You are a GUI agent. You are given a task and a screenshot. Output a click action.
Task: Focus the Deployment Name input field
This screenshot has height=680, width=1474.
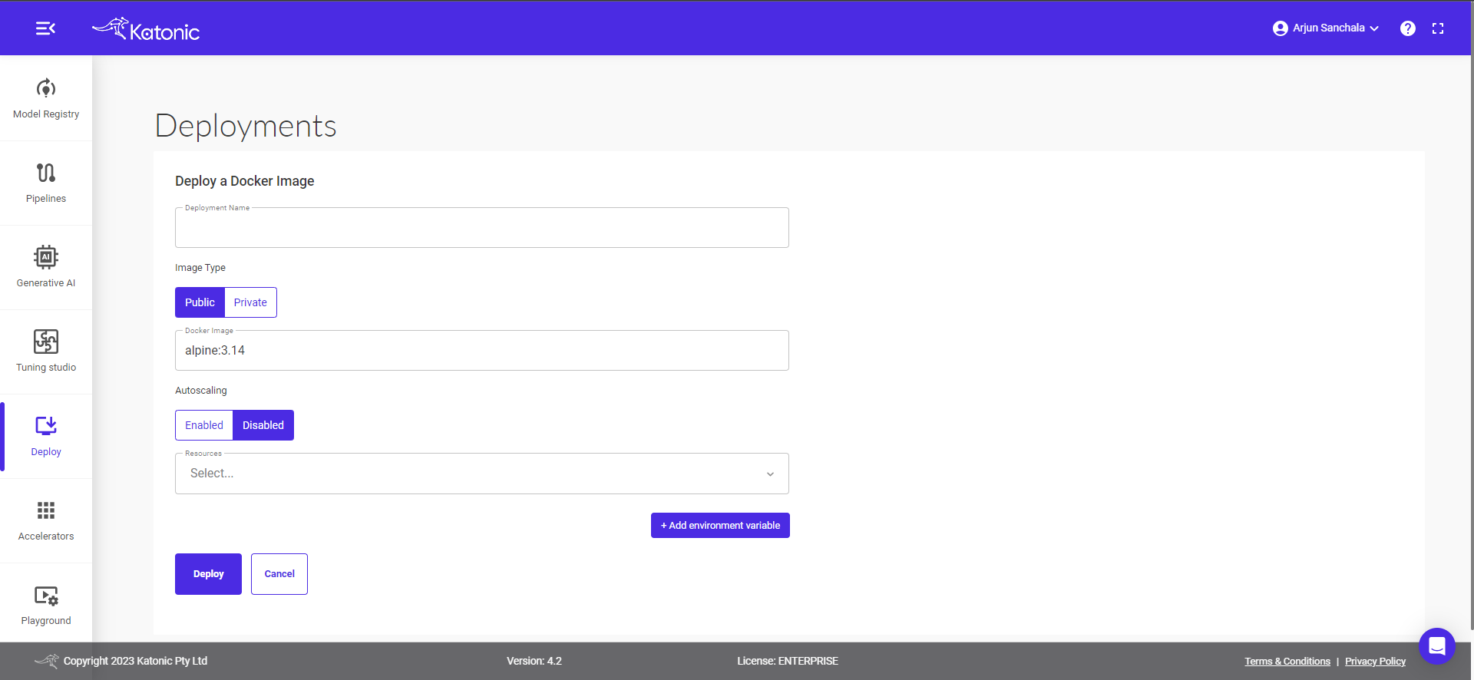482,228
